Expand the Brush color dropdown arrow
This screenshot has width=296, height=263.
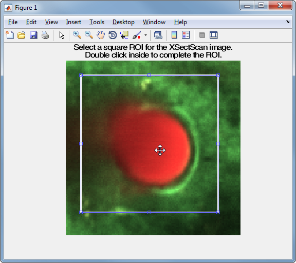click(x=145, y=35)
